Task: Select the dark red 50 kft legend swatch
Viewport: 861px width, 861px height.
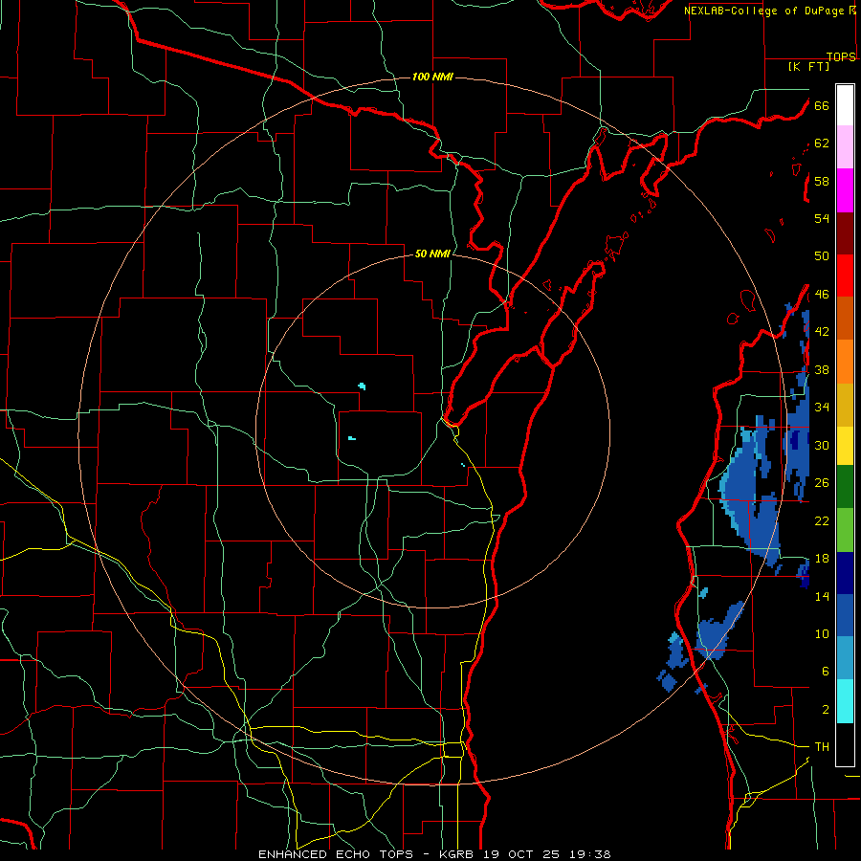Action: pos(845,233)
